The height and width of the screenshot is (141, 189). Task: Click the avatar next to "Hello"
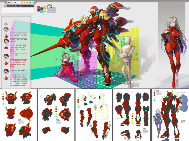pyautogui.click(x=6, y=23)
